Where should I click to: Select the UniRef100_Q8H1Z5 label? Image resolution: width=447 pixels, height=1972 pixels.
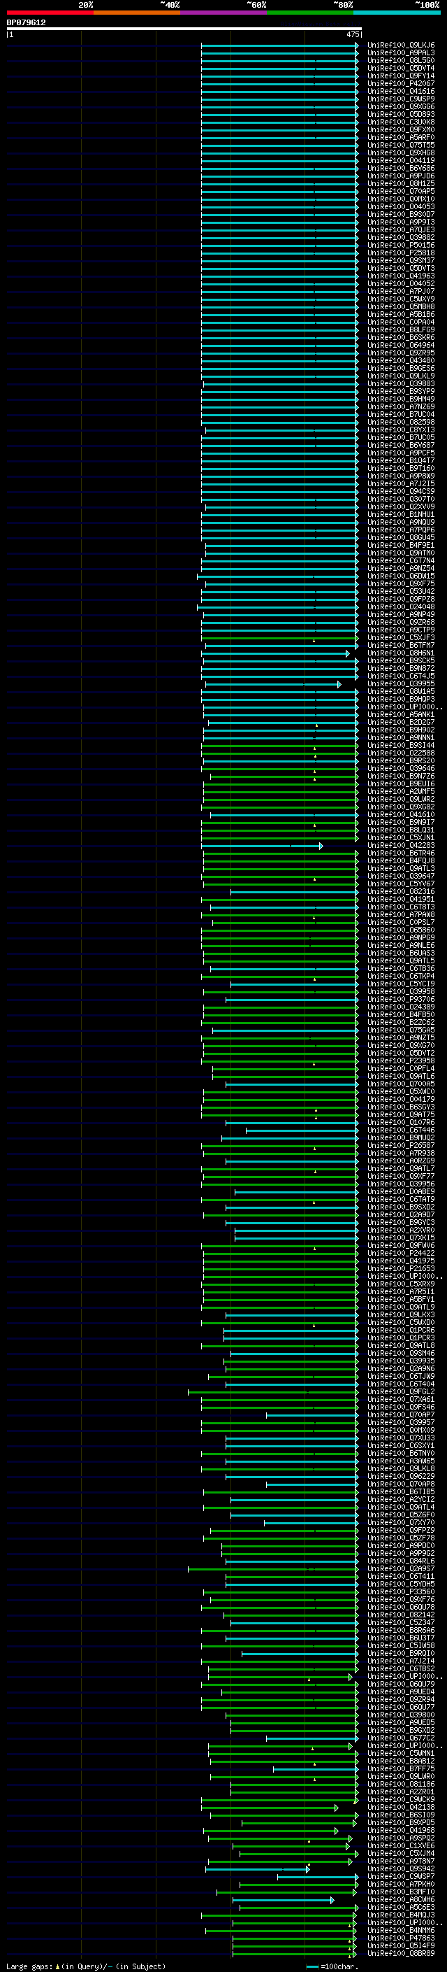(400, 184)
